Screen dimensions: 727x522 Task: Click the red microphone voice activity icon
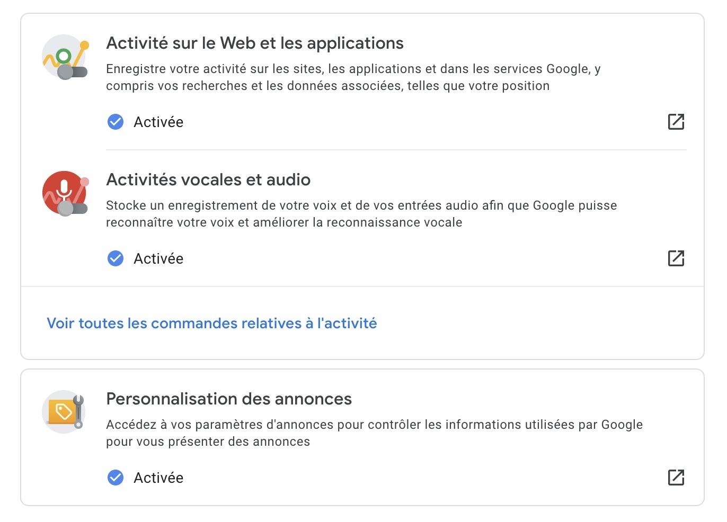(65, 193)
